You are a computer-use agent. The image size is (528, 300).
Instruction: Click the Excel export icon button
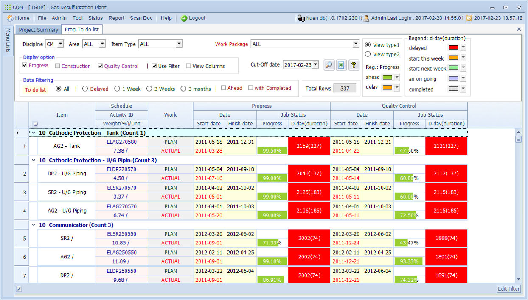(341, 65)
